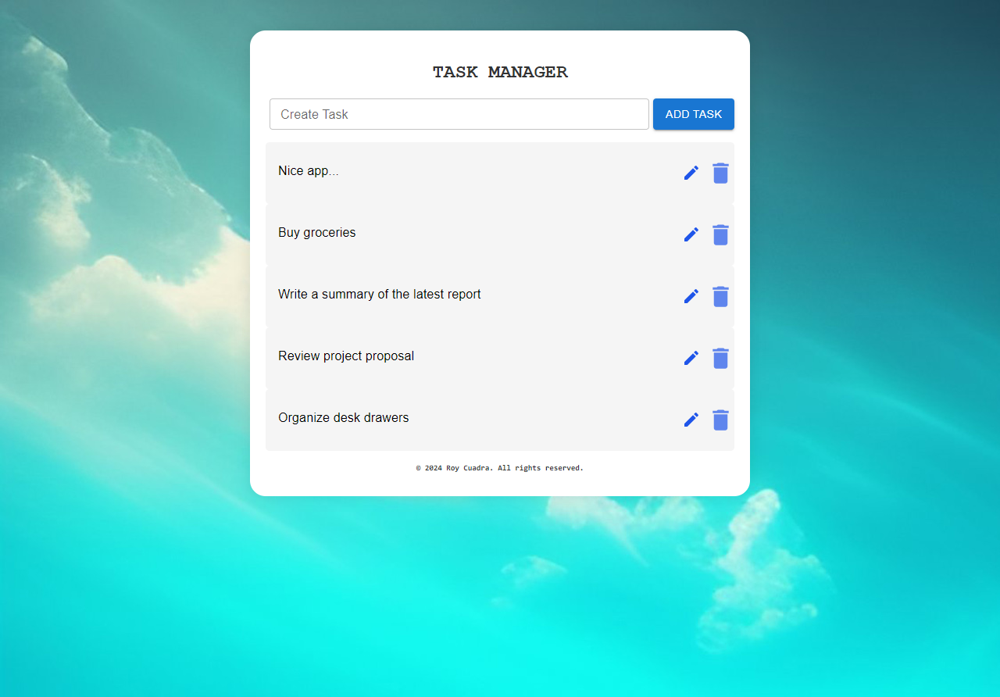
Task: Edit the report summary task
Action: [x=691, y=296]
